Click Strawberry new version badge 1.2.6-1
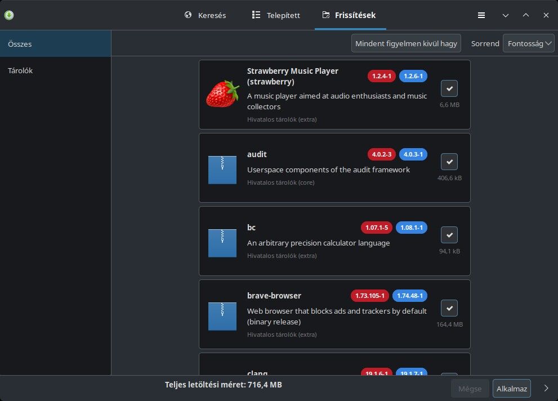 [413, 76]
